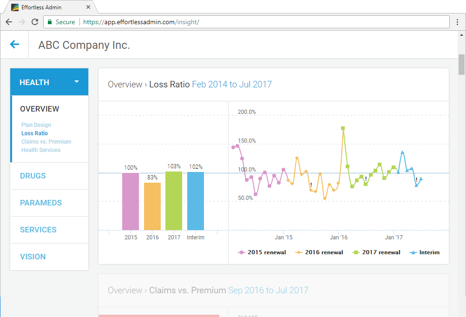Click the Secure padlock icon
The height and width of the screenshot is (317, 466).
point(49,21)
